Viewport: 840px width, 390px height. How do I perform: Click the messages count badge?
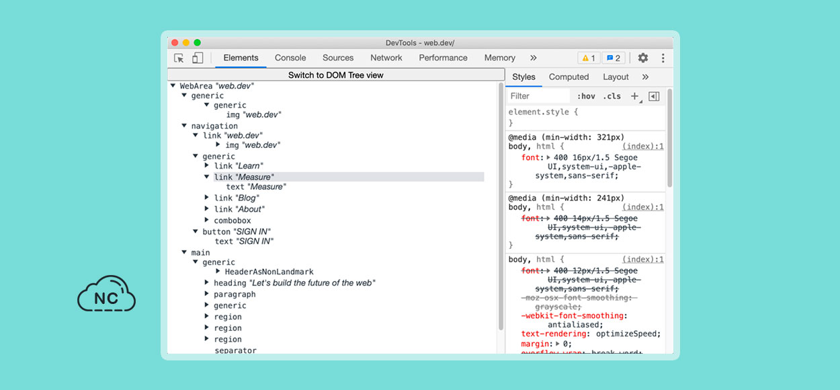point(614,58)
